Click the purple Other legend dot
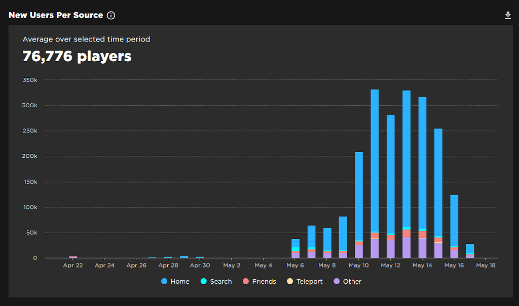Screen dimensions: 519x306 click(x=336, y=281)
